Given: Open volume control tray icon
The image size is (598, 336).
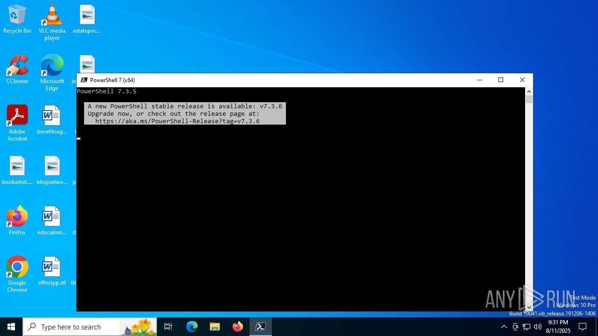Looking at the screenshot, I should 538,327.
